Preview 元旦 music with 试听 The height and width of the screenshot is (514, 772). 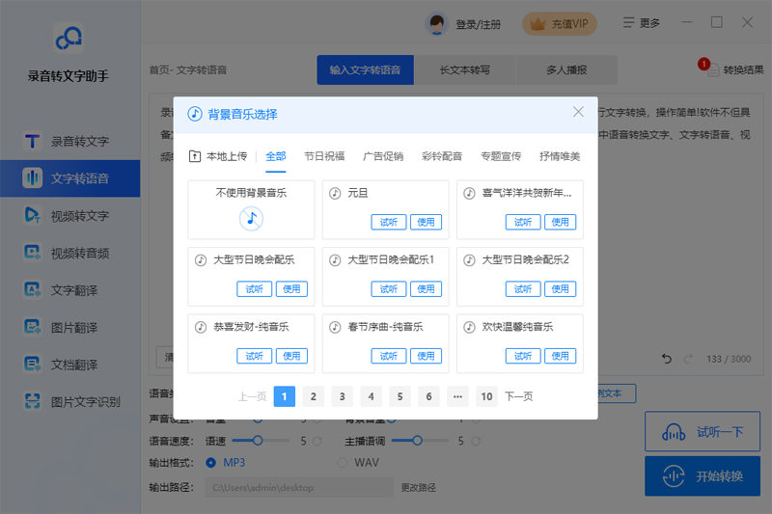coord(387,222)
